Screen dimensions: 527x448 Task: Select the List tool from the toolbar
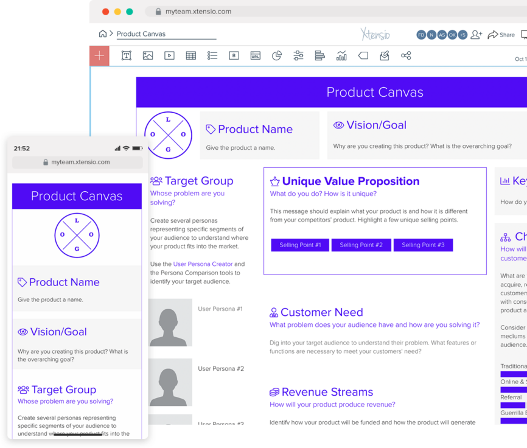point(212,55)
